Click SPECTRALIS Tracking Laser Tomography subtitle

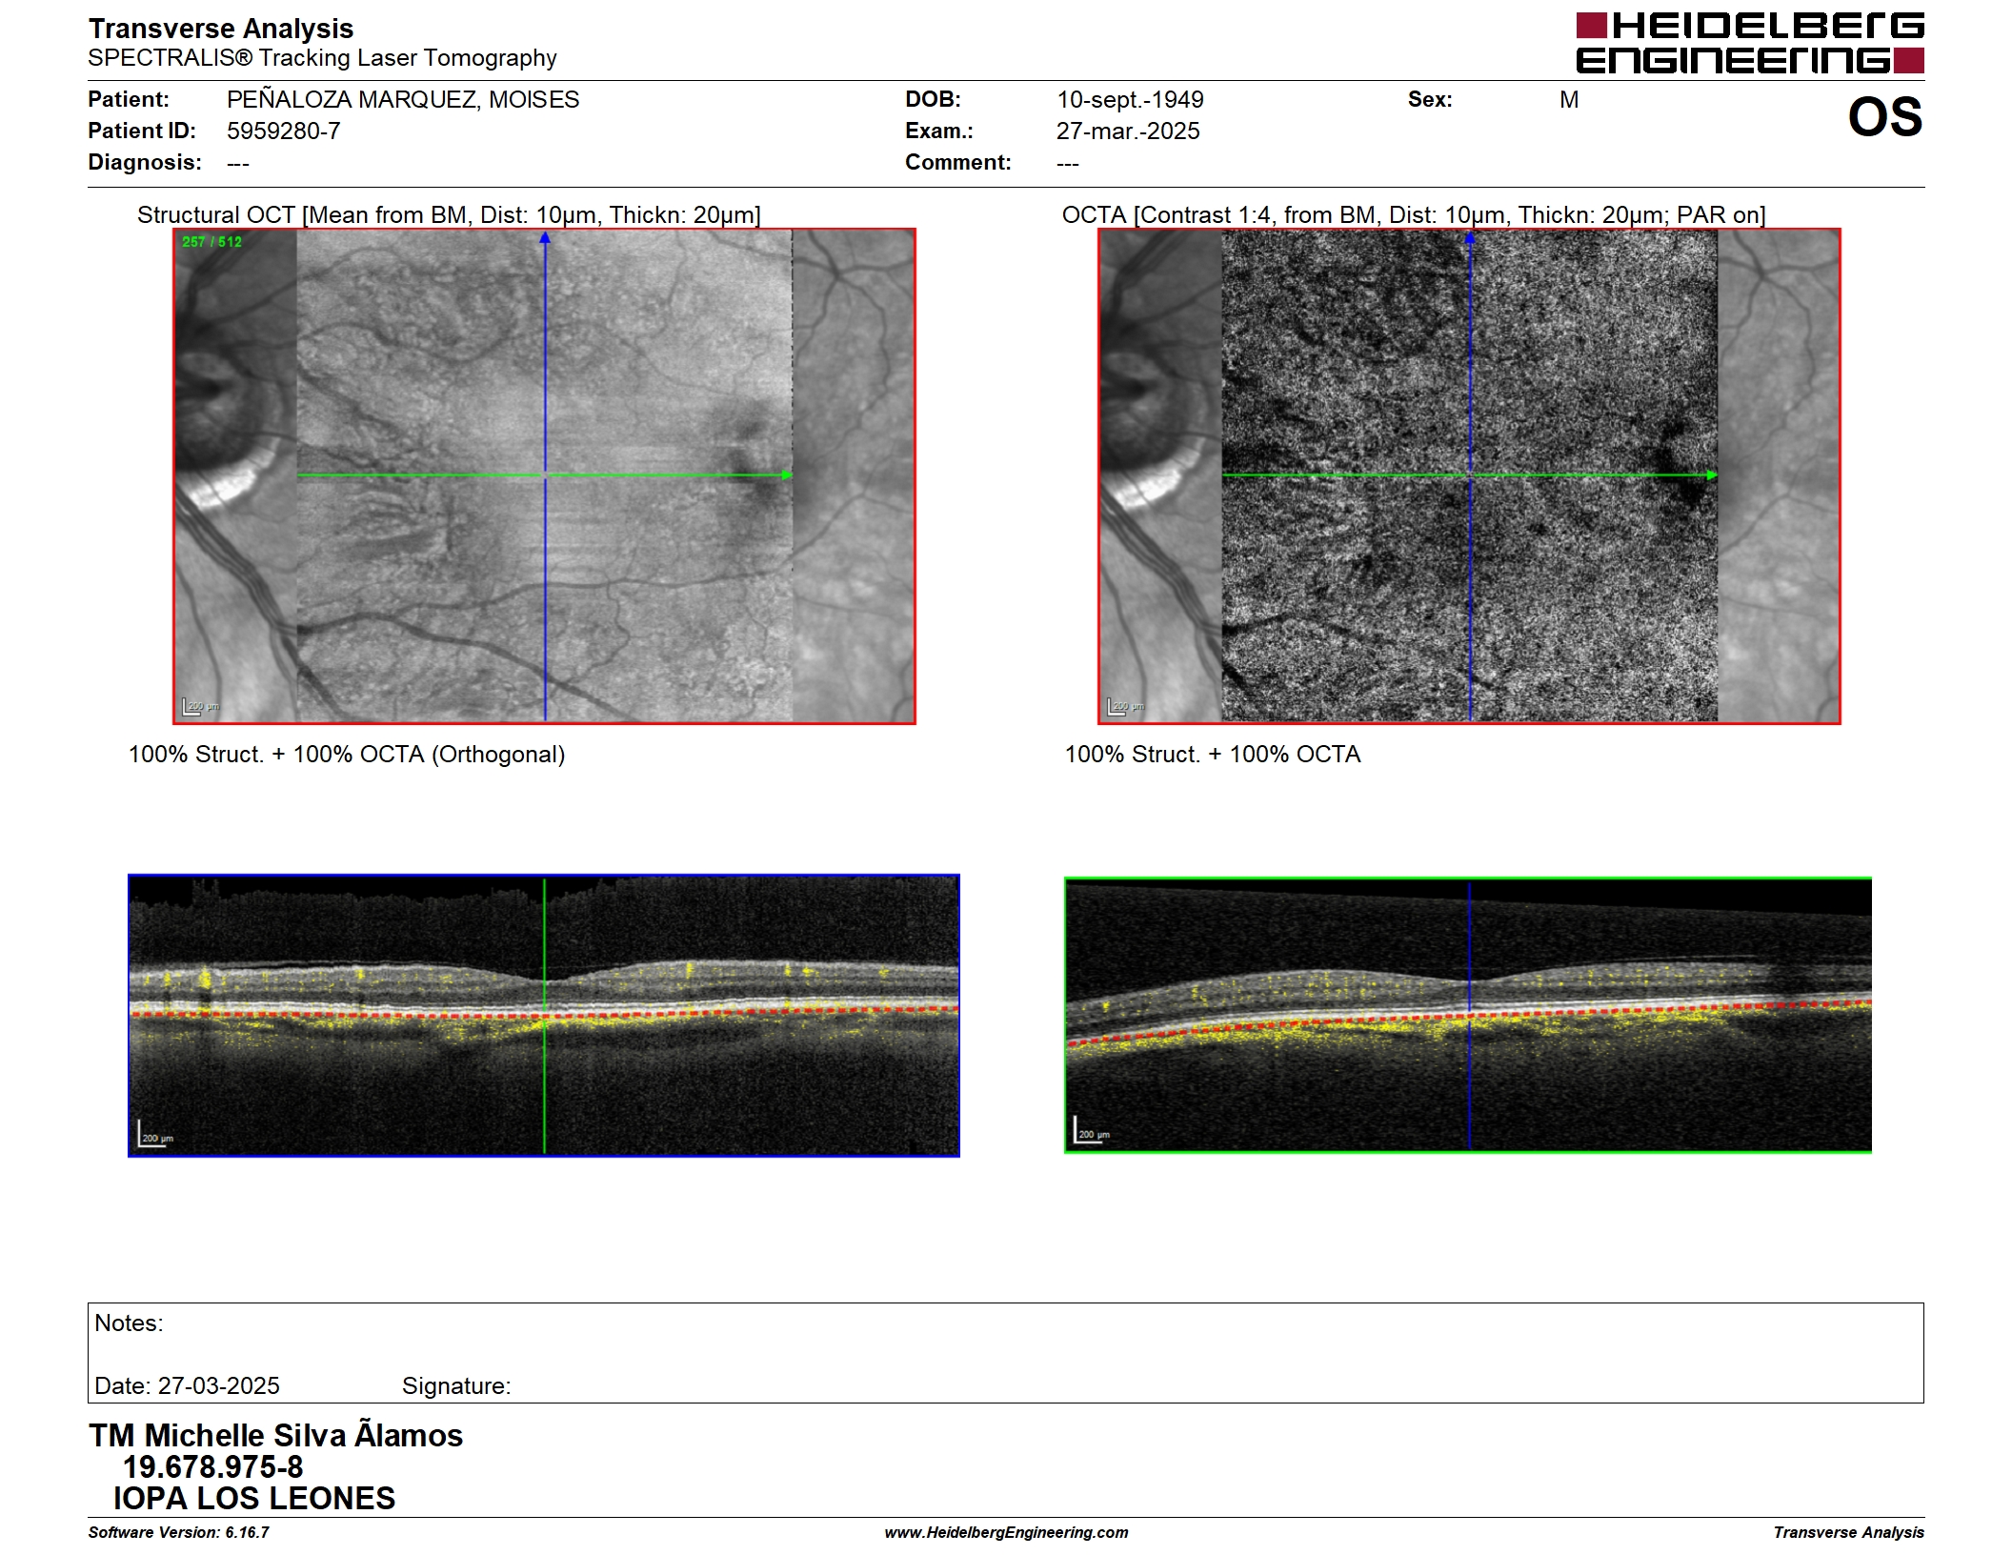[322, 58]
